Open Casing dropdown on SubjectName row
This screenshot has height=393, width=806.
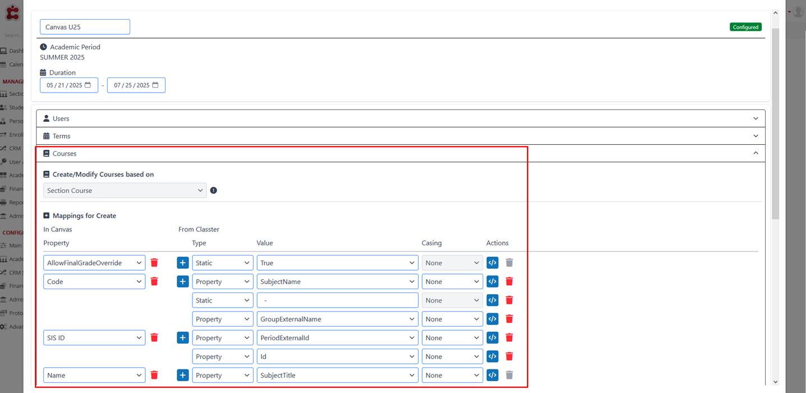click(452, 281)
